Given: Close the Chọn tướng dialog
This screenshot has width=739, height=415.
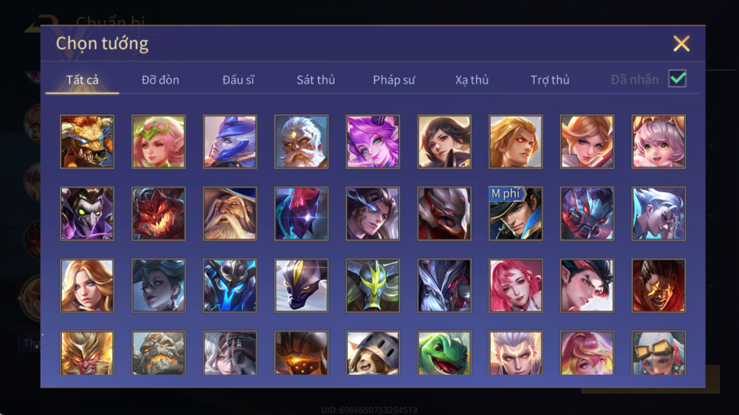Looking at the screenshot, I should pyautogui.click(x=681, y=44).
